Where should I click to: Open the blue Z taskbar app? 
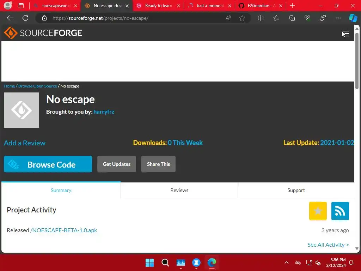[x=196, y=263]
